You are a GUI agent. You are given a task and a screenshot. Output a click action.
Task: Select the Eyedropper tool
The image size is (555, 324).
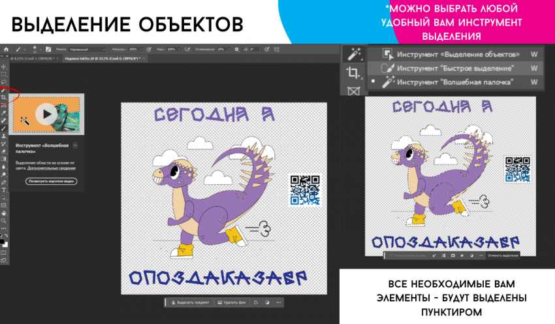coord(3,113)
